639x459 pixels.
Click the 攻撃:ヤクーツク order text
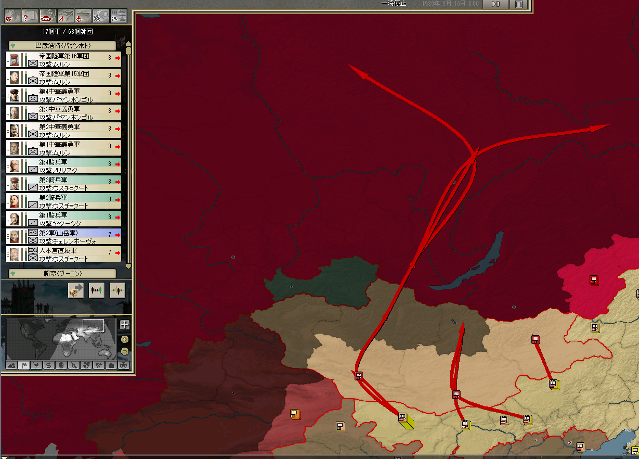tap(60, 223)
